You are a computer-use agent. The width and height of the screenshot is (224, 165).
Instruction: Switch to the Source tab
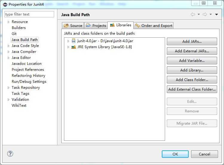73,25
